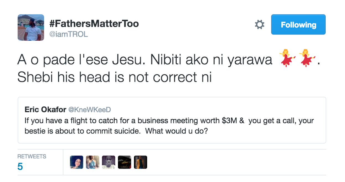
Task: Open the gear settings menu on tweet
Action: tap(259, 25)
